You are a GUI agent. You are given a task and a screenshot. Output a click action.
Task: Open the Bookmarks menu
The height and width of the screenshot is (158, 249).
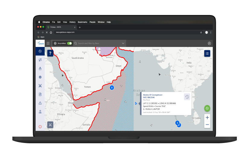[x=82, y=22]
